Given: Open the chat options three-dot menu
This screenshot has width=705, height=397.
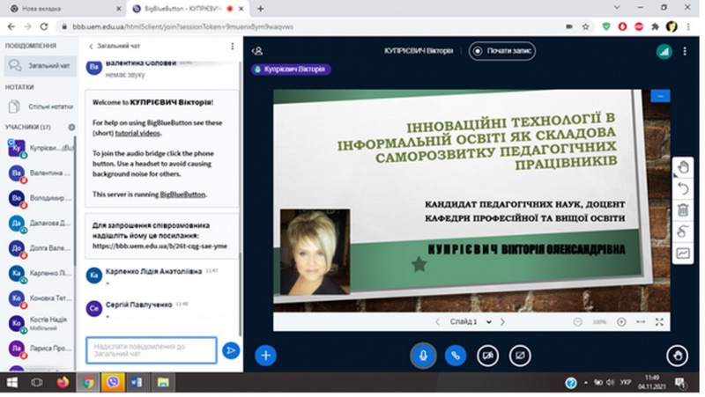Looking at the screenshot, I should point(232,46).
